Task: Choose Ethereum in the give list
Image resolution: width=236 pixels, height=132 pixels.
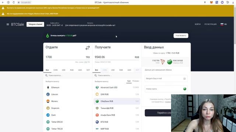Action: (67, 87)
